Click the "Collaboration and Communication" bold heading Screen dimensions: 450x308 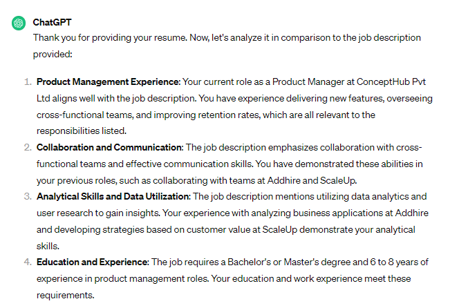pos(109,148)
